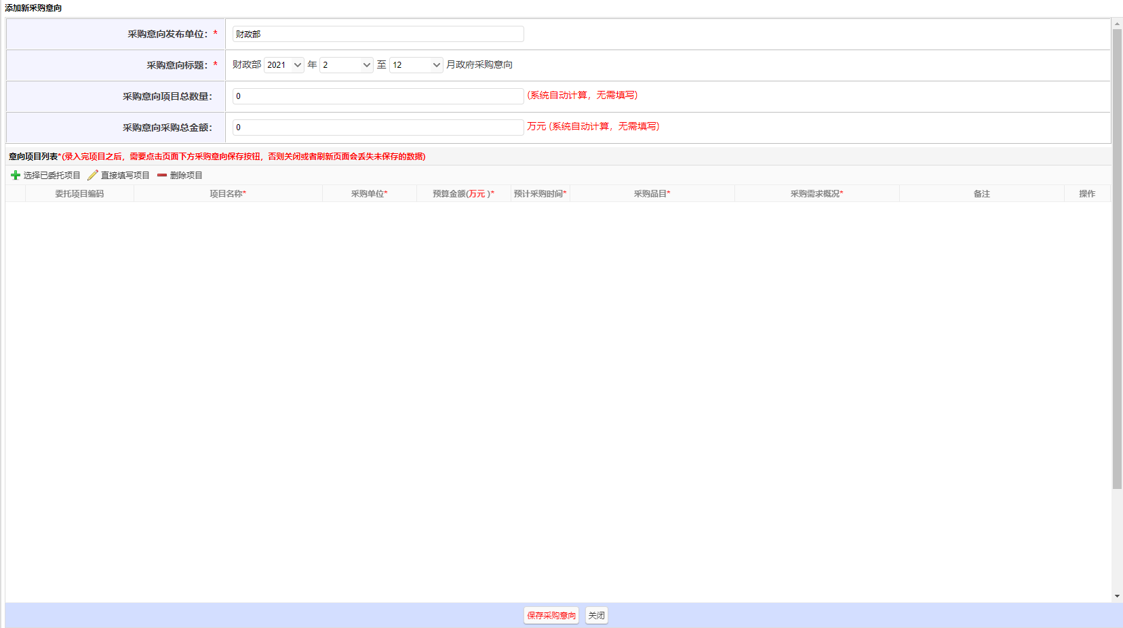Viewport: 1123px width, 628px height.
Task: Open the year 2021 dropdown
Action: 283,65
